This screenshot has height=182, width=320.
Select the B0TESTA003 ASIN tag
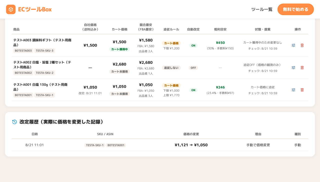23,51
